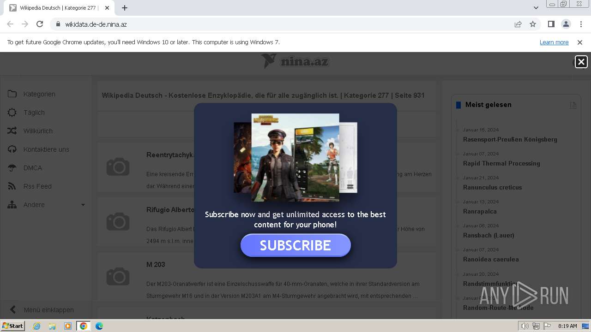Image resolution: width=591 pixels, height=332 pixels.
Task: Open the Windows Start menu
Action: point(13,326)
